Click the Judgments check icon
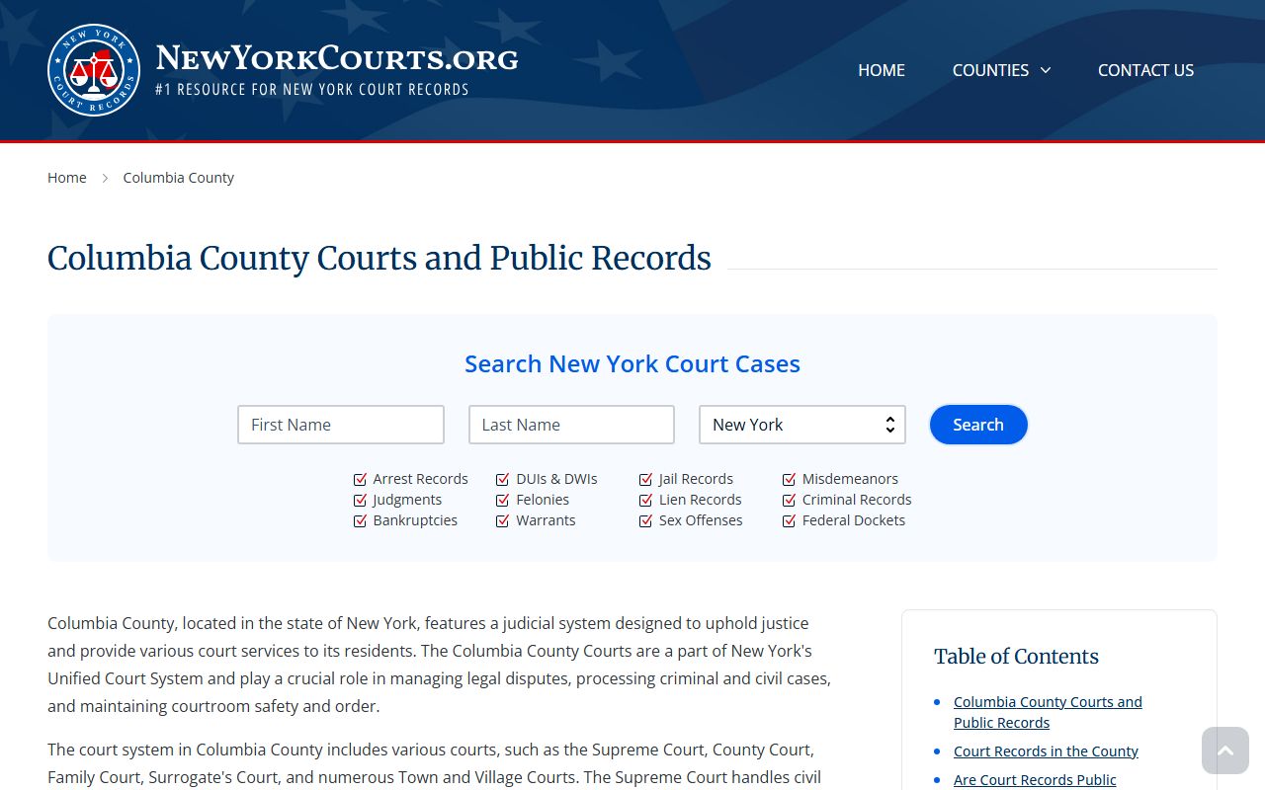The image size is (1265, 790). [360, 500]
